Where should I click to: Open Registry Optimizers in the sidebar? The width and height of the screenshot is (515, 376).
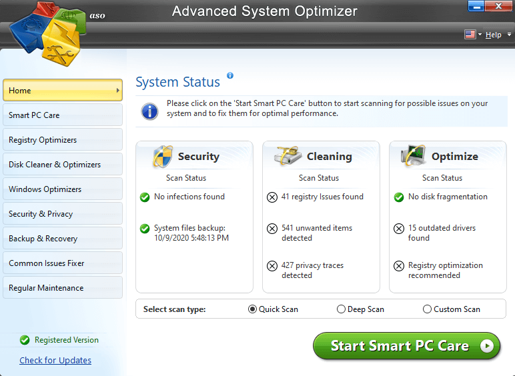point(63,139)
